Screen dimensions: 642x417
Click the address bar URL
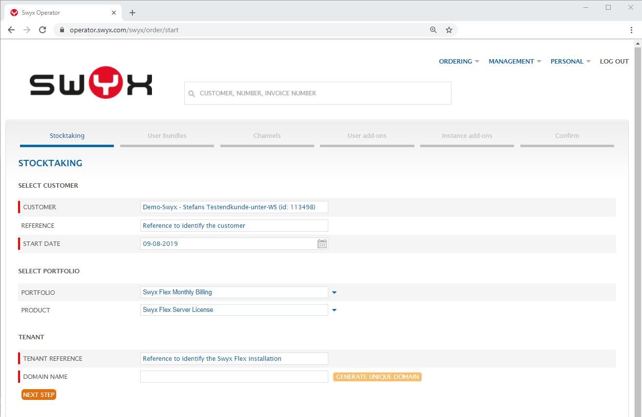124,30
